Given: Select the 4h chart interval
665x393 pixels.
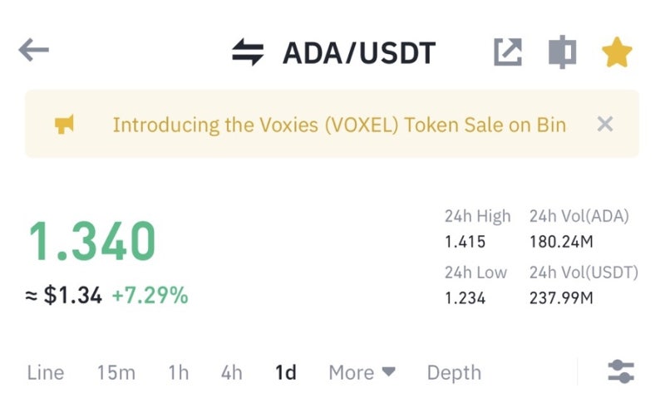Looking at the screenshot, I should (232, 373).
